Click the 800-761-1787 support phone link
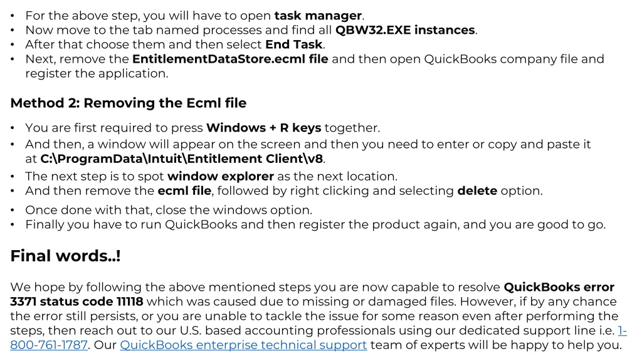 [49, 345]
